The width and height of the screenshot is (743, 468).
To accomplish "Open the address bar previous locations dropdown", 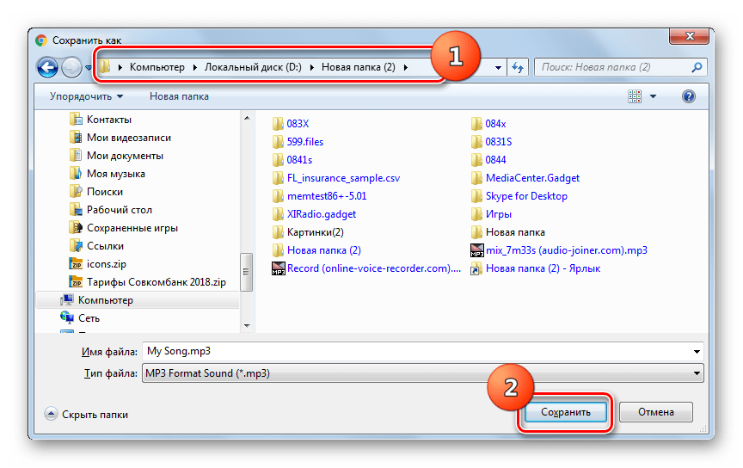I will pos(498,68).
